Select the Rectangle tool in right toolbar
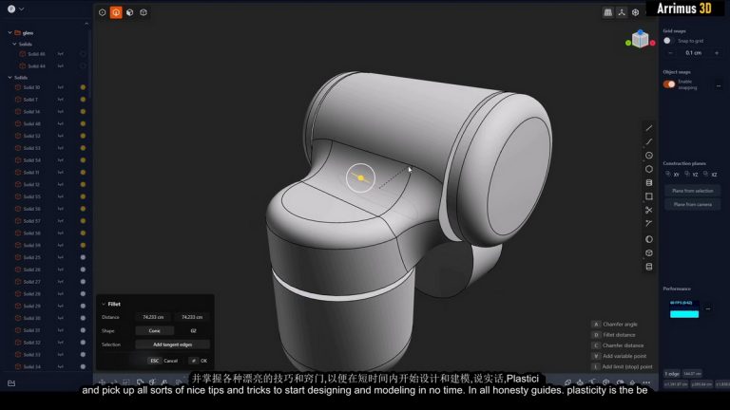Image resolution: width=730 pixels, height=410 pixels. click(649, 196)
